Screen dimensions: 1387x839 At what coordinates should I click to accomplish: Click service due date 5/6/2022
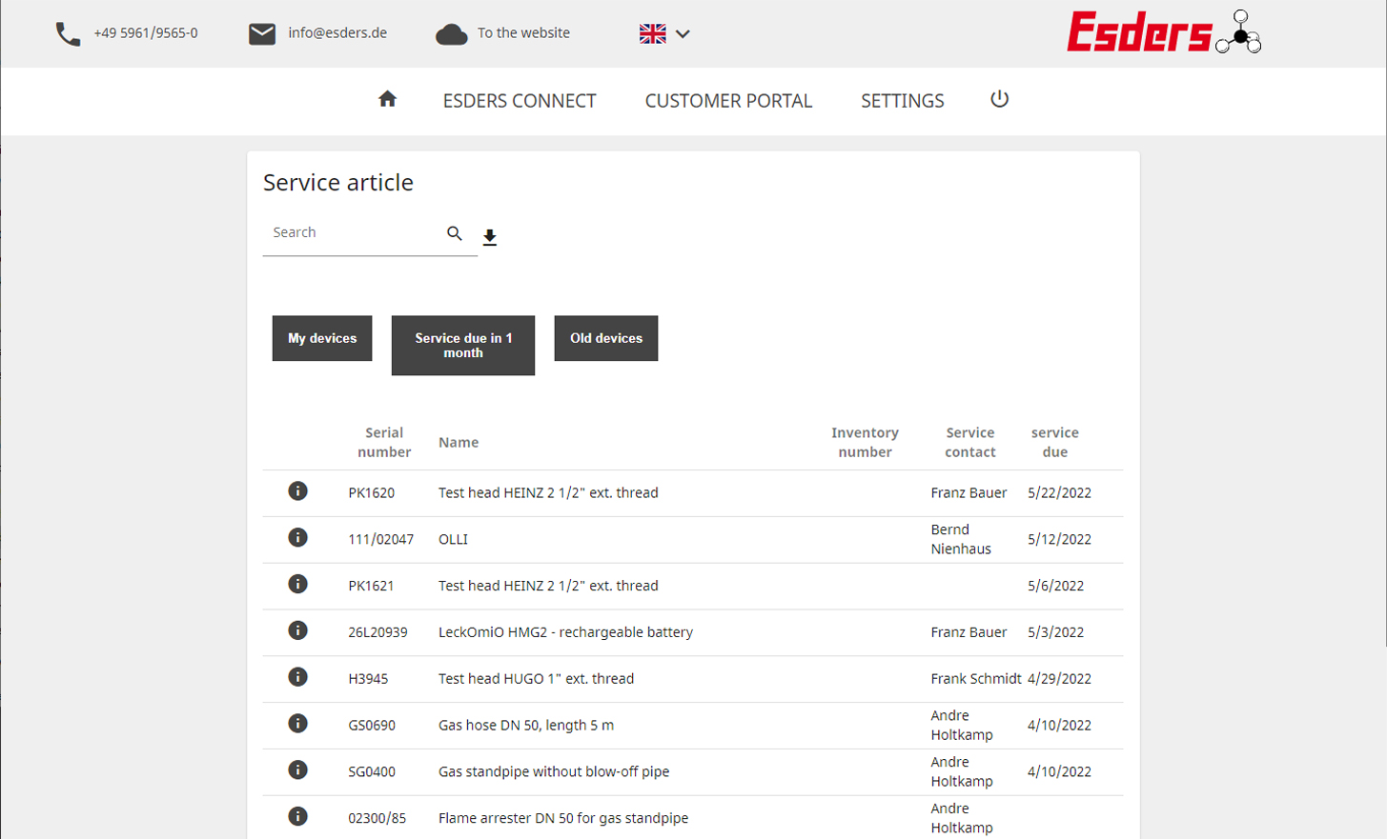(1056, 587)
